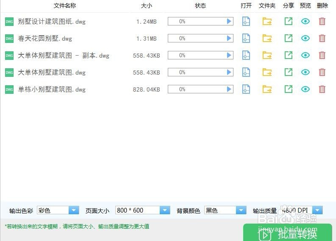336x241 pixels.
Task: Share 大单体别墅建筑图 - 副本.dwg
Action: click(x=289, y=55)
